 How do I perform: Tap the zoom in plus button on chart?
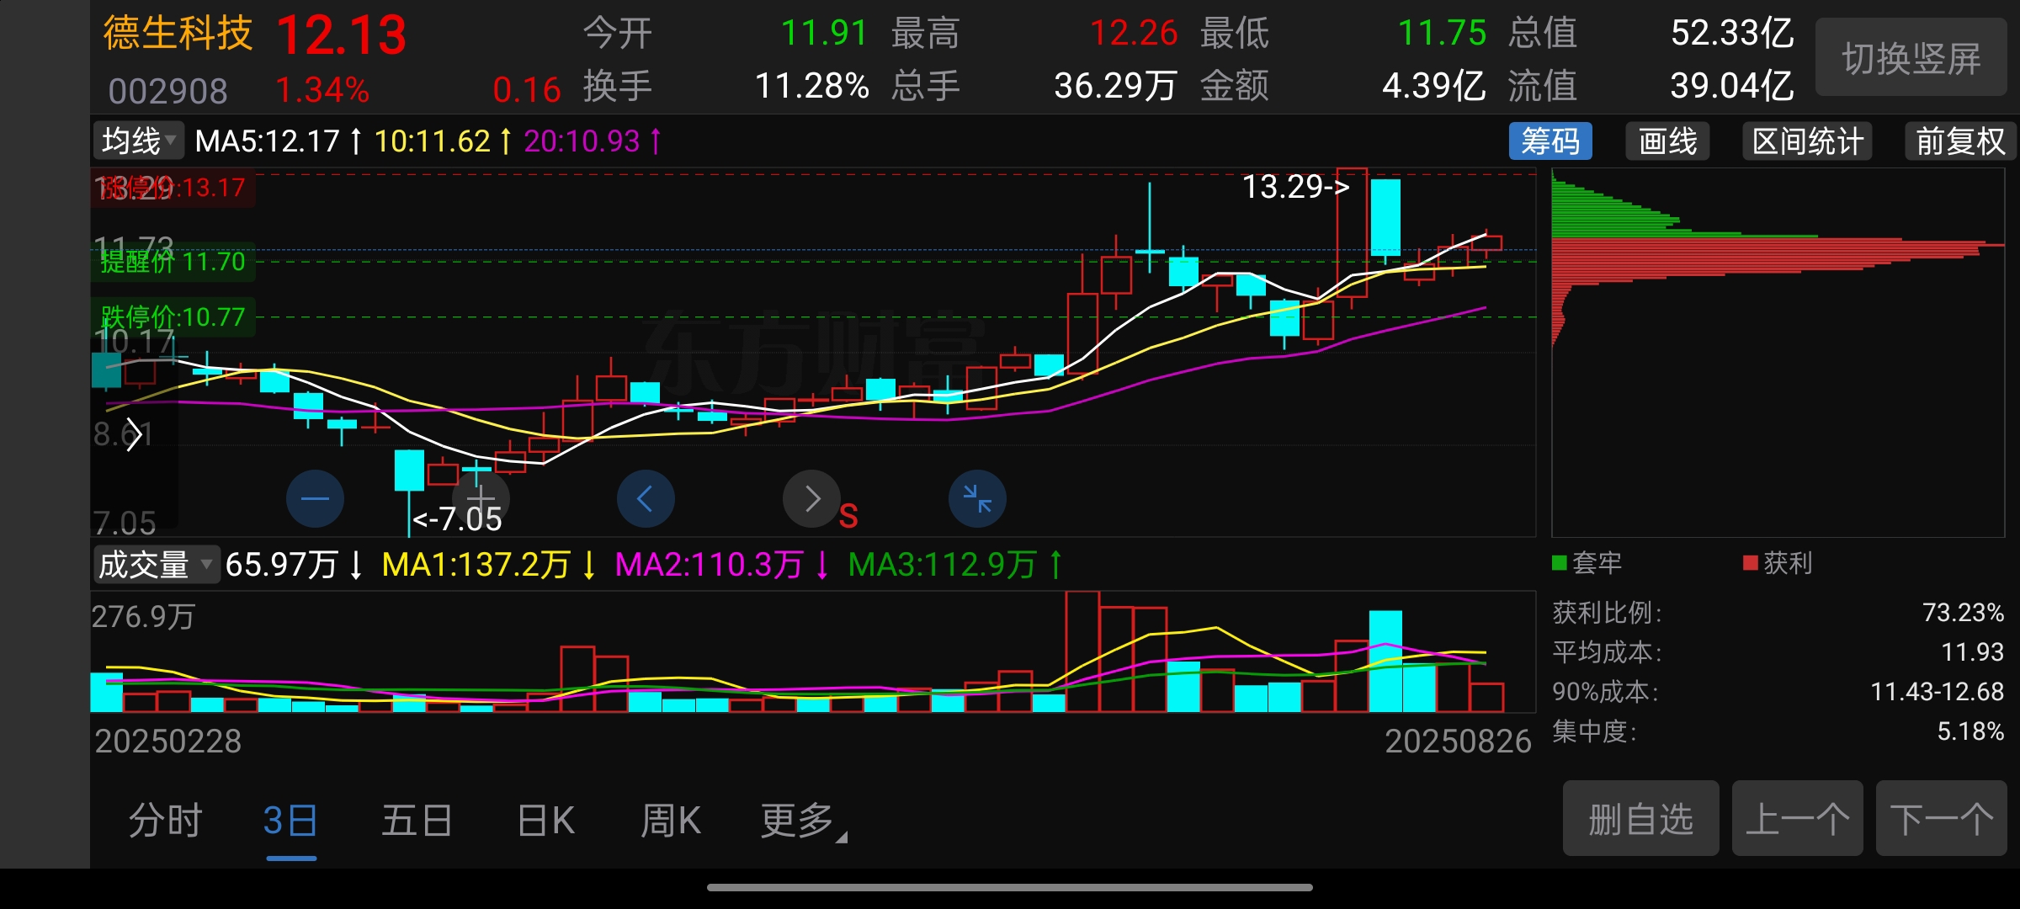point(481,499)
